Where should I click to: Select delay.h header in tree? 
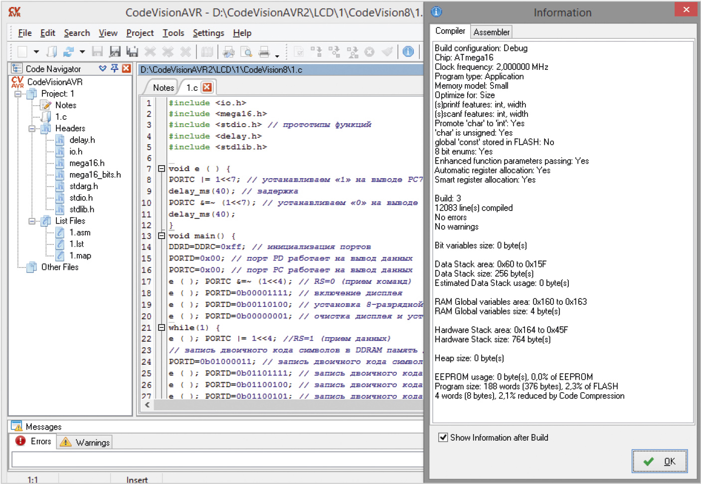point(82,140)
